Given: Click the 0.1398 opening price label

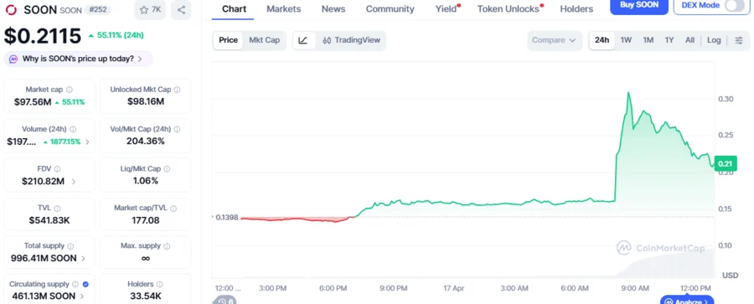Looking at the screenshot, I should [x=227, y=218].
